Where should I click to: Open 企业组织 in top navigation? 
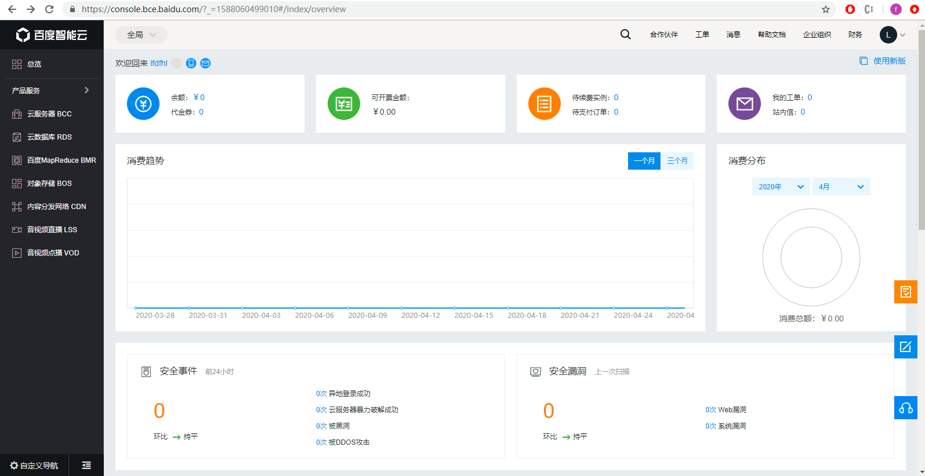click(817, 35)
